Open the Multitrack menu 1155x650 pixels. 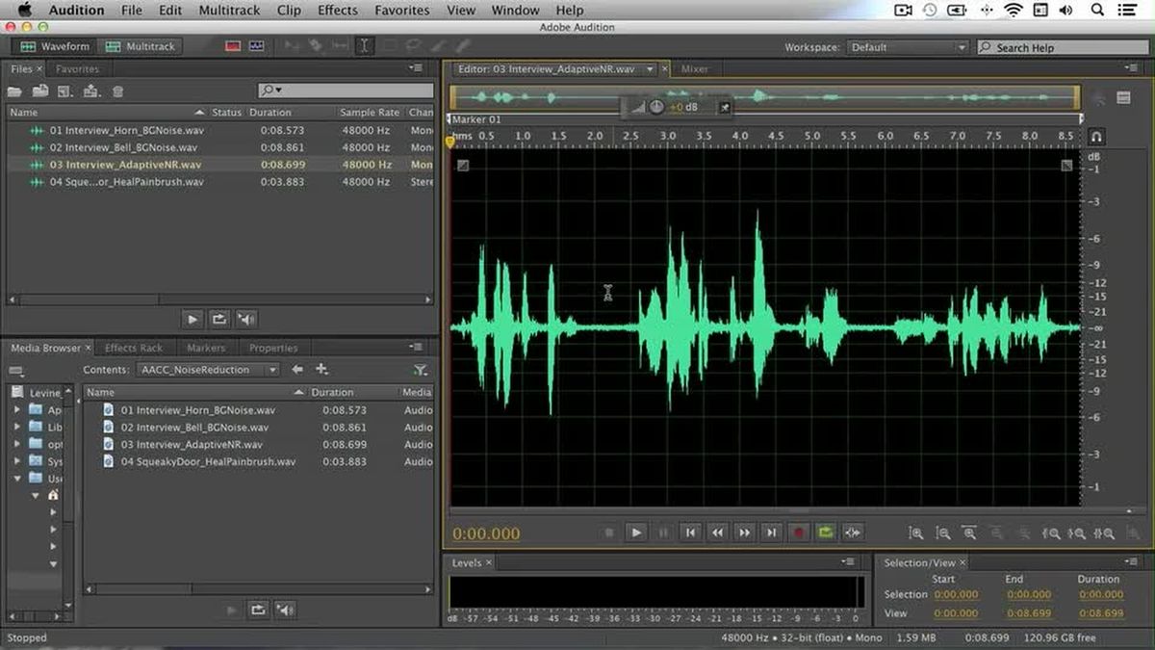[229, 11]
